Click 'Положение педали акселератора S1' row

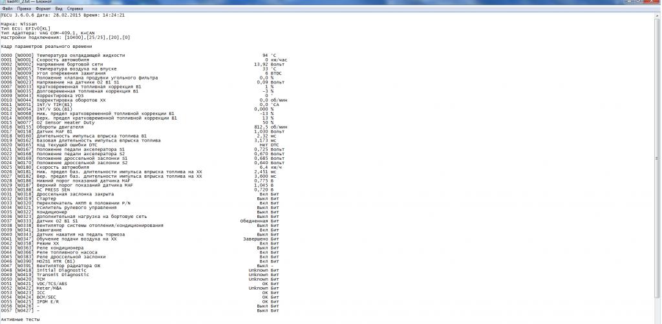click(x=144, y=149)
